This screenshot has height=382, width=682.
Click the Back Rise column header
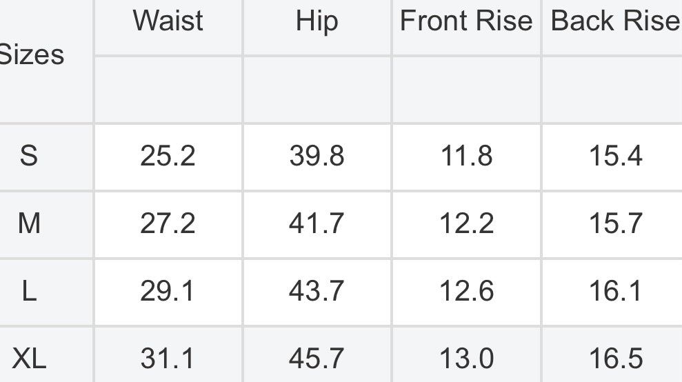coord(615,21)
